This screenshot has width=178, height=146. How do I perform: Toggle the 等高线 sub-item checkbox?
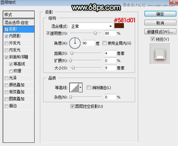(x=11, y=64)
